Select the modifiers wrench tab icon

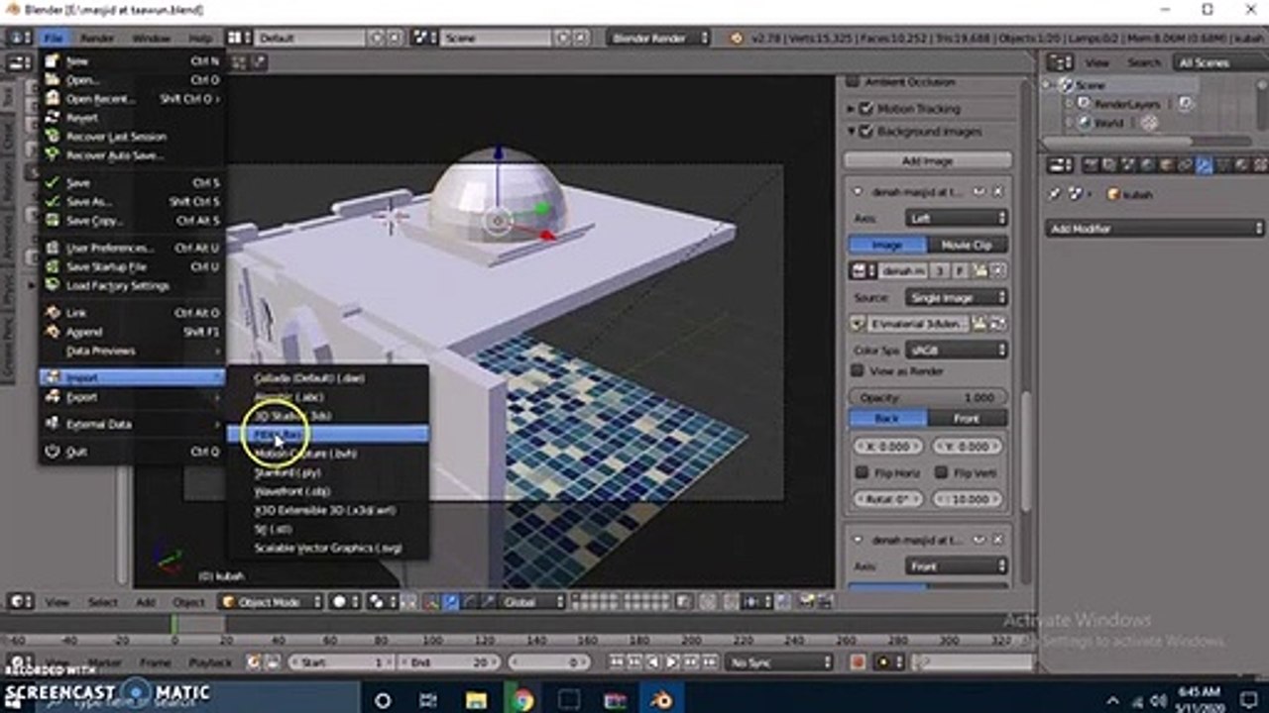coord(1204,165)
